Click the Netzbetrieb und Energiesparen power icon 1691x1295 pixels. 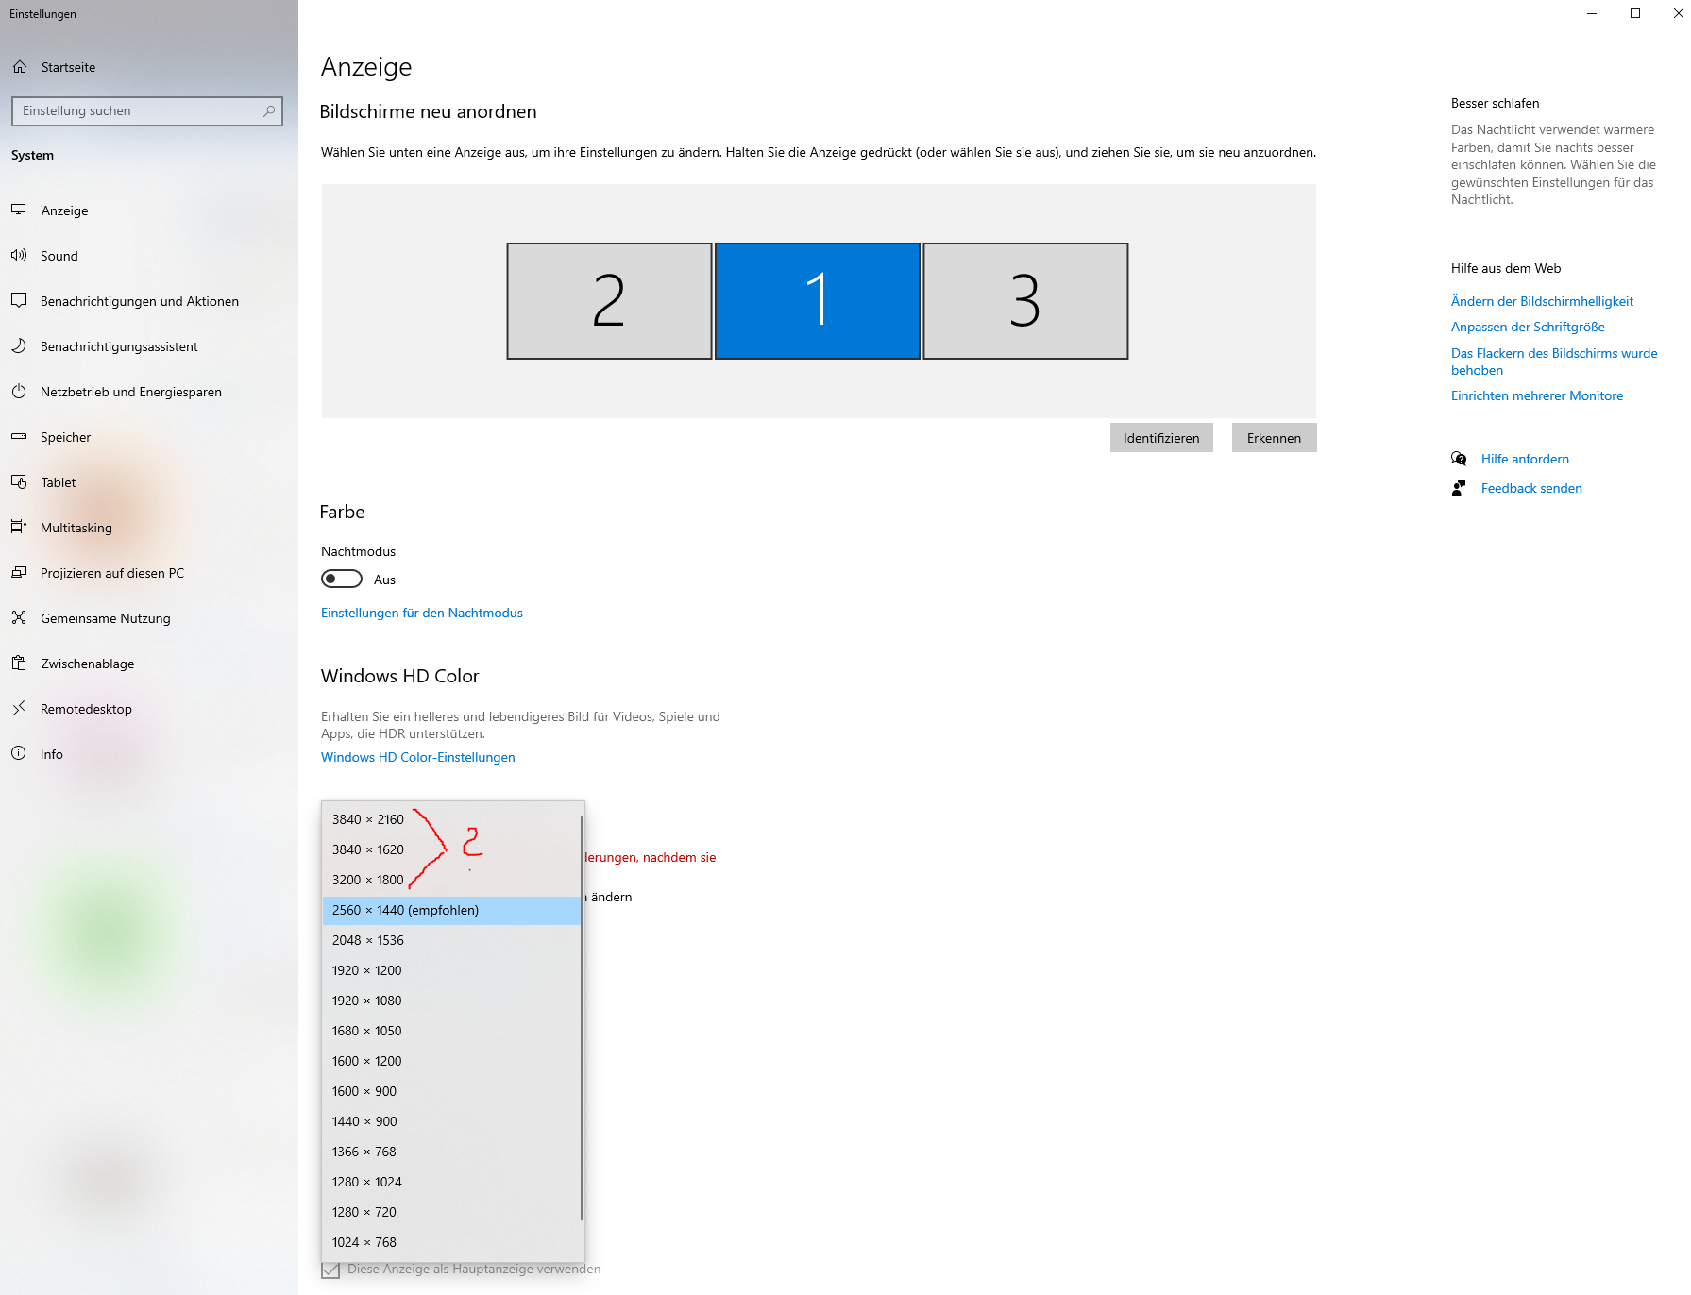click(19, 391)
